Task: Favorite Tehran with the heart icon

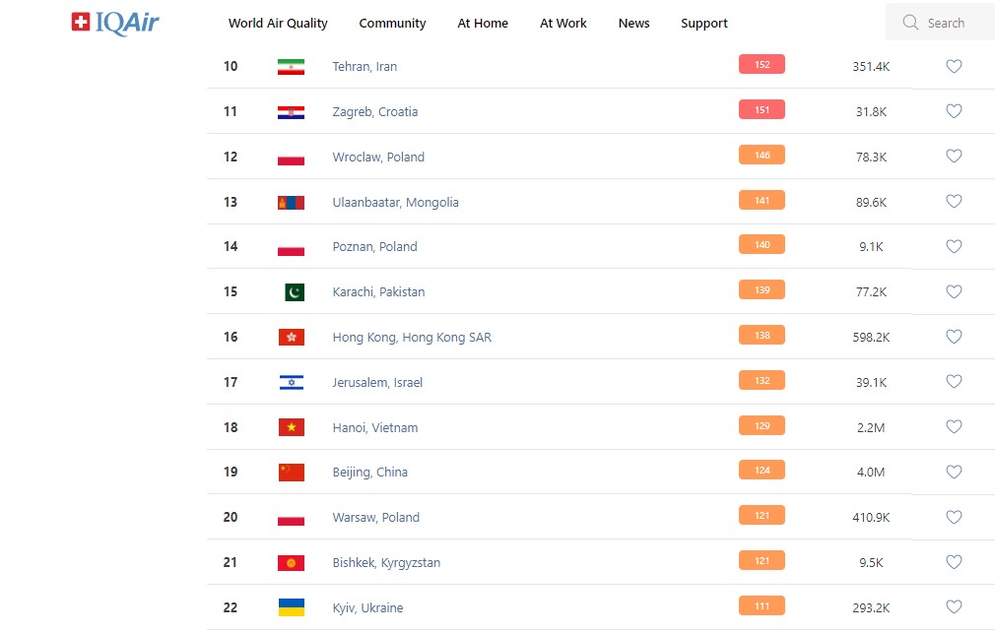Action: pyautogui.click(x=954, y=67)
